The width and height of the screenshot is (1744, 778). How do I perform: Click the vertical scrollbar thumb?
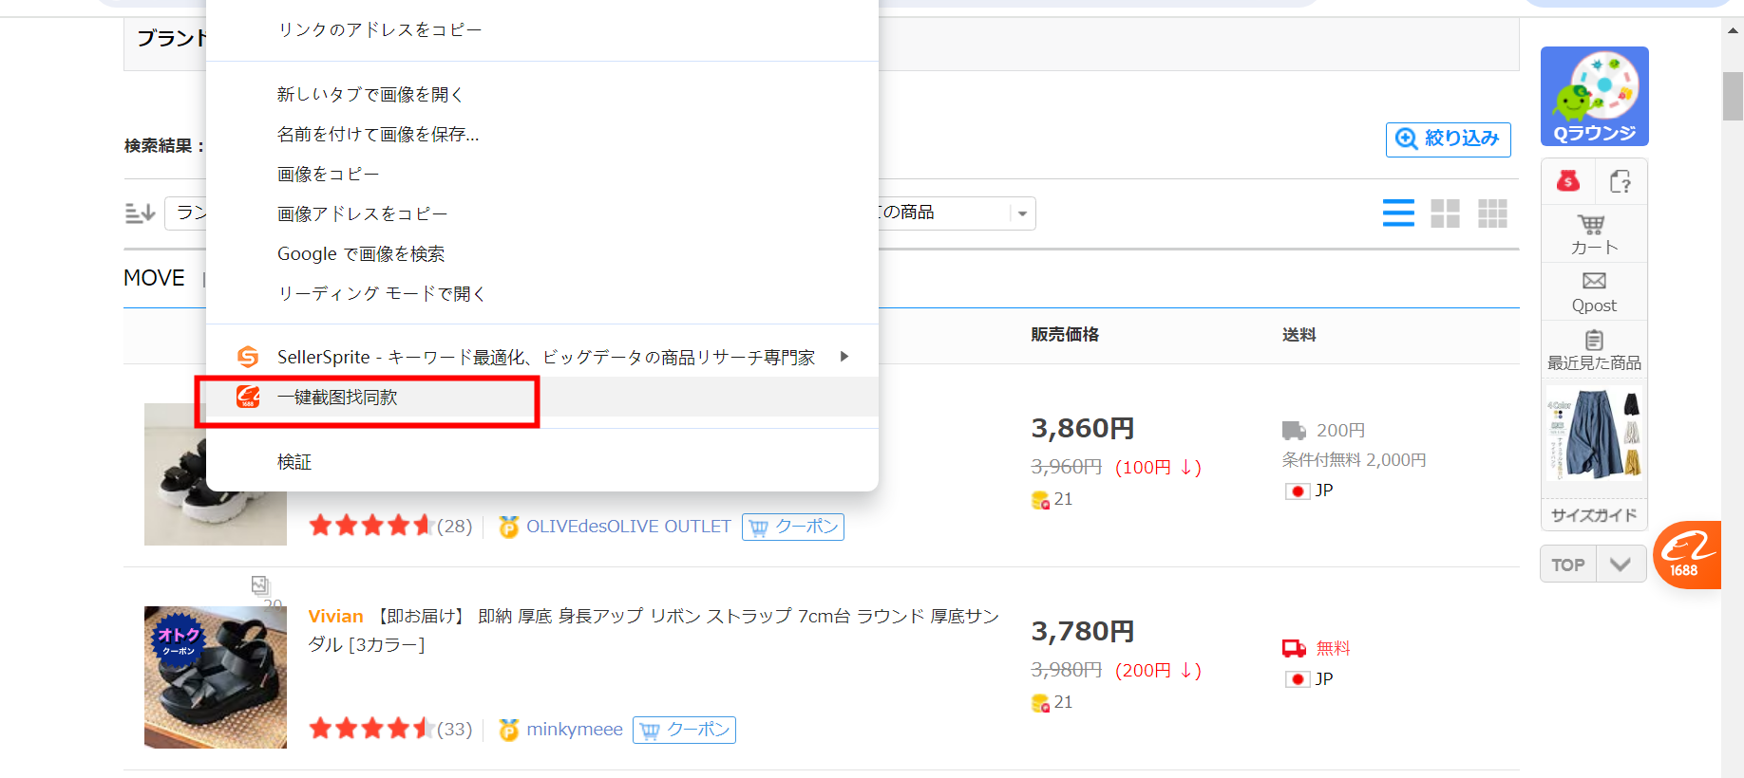click(x=1734, y=96)
